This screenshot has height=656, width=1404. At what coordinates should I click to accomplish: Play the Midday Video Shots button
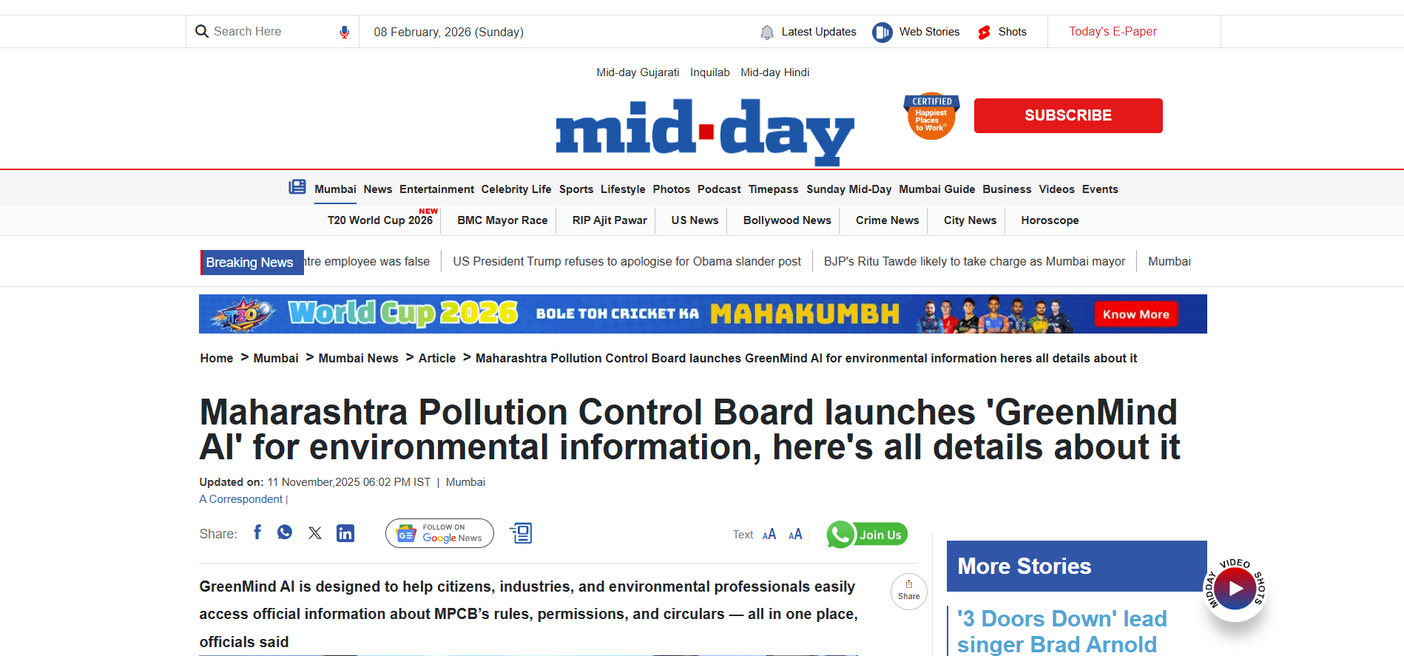click(x=1235, y=589)
